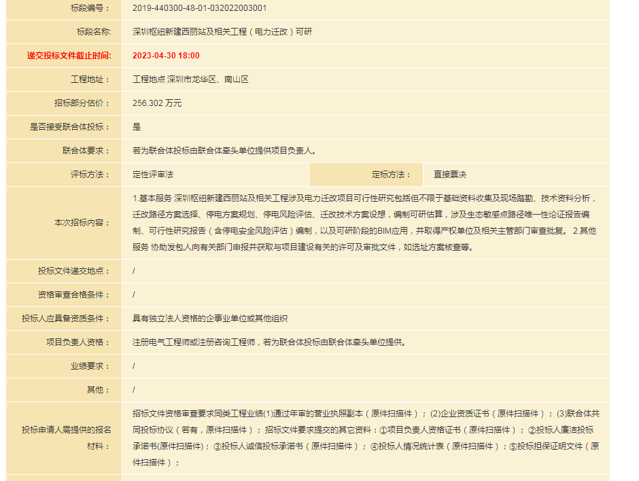The height and width of the screenshot is (481, 639).
Task: Click the section number 2019-440300-48-01-032022003001
Action: point(199,8)
